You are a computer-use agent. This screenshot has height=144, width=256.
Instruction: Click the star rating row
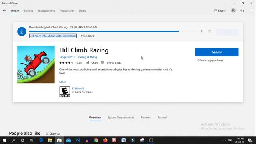(x=66, y=63)
